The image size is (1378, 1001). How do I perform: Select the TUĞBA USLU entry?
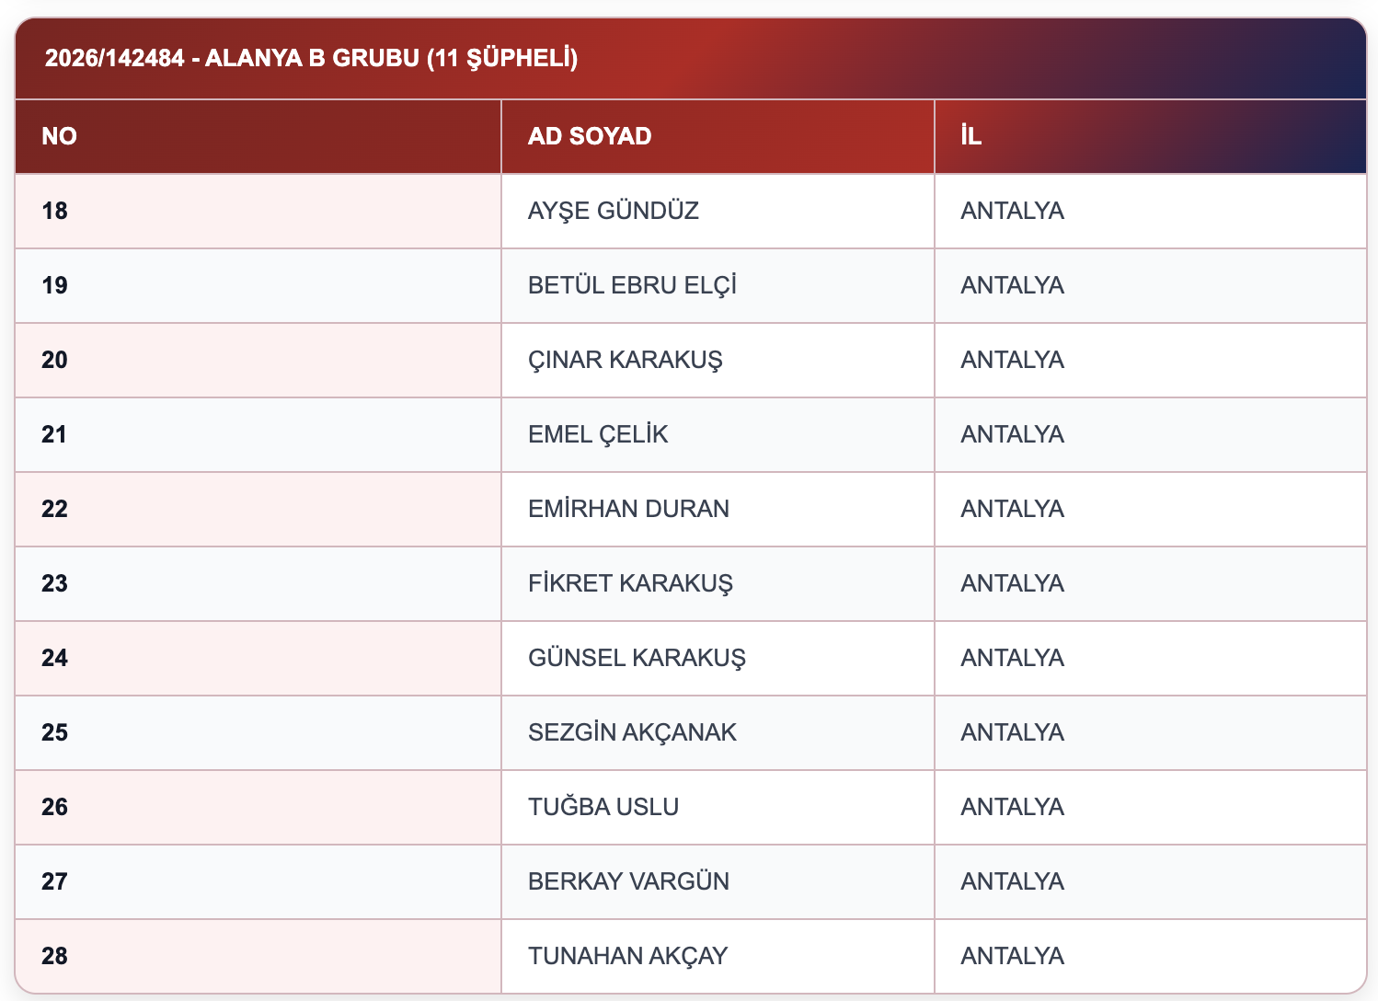coord(603,807)
